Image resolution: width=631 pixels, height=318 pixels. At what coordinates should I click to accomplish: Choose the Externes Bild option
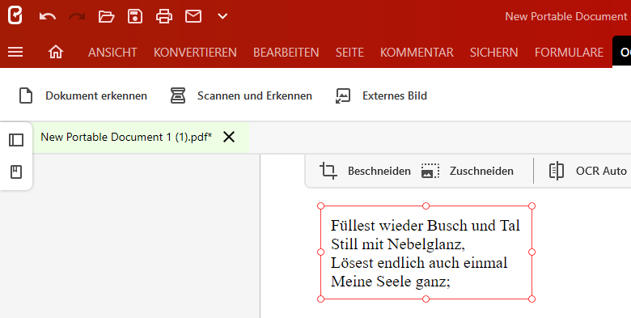[x=381, y=95]
